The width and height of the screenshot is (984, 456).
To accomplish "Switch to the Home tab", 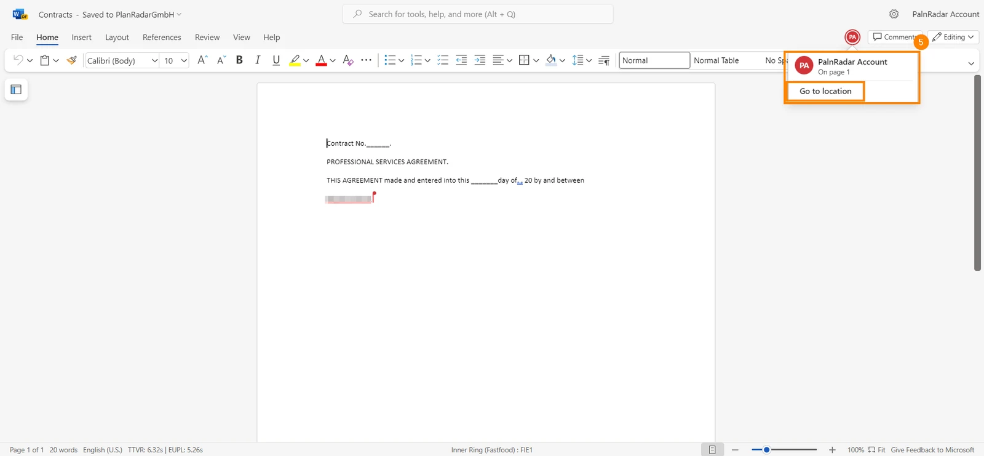I will click(x=47, y=38).
